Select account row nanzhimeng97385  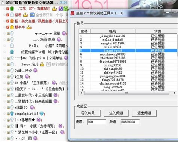click(x=128, y=54)
